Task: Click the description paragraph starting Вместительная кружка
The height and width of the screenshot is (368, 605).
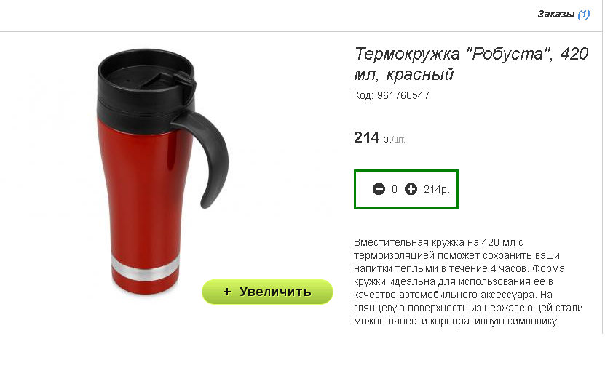Action: pyautogui.click(x=468, y=281)
